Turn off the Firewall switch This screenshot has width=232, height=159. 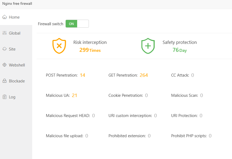[77, 24]
